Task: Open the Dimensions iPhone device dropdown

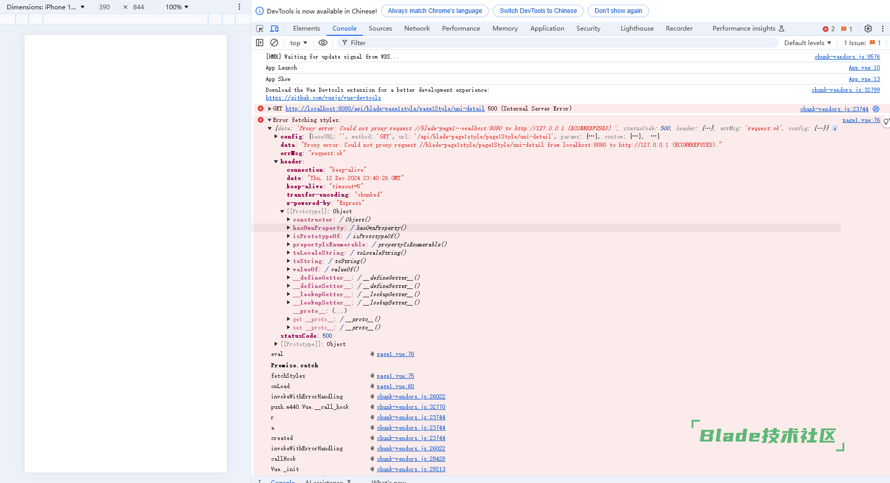Action: pyautogui.click(x=46, y=7)
